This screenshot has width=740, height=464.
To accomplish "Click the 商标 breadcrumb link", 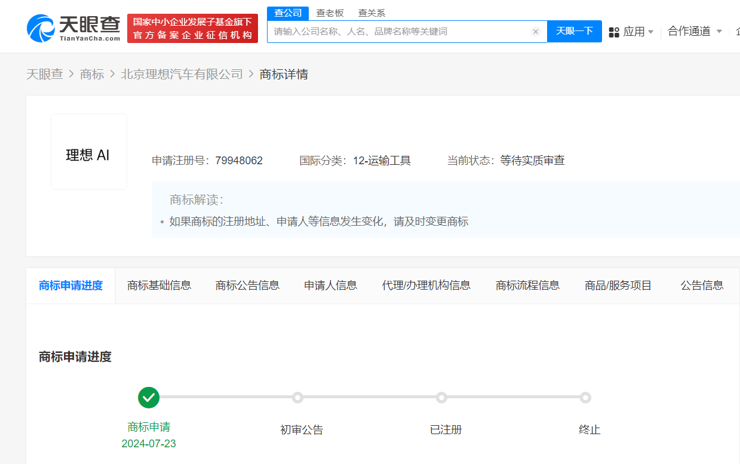I will point(92,73).
